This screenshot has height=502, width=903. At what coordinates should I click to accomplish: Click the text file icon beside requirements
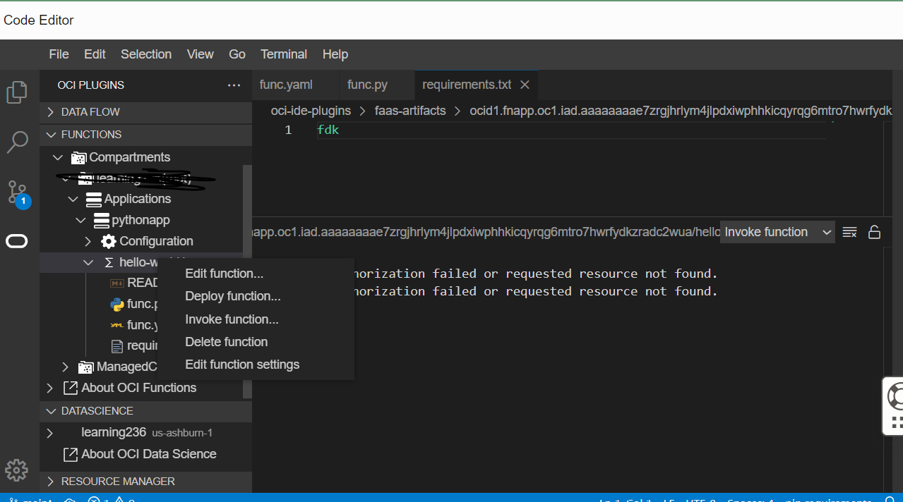[117, 346]
